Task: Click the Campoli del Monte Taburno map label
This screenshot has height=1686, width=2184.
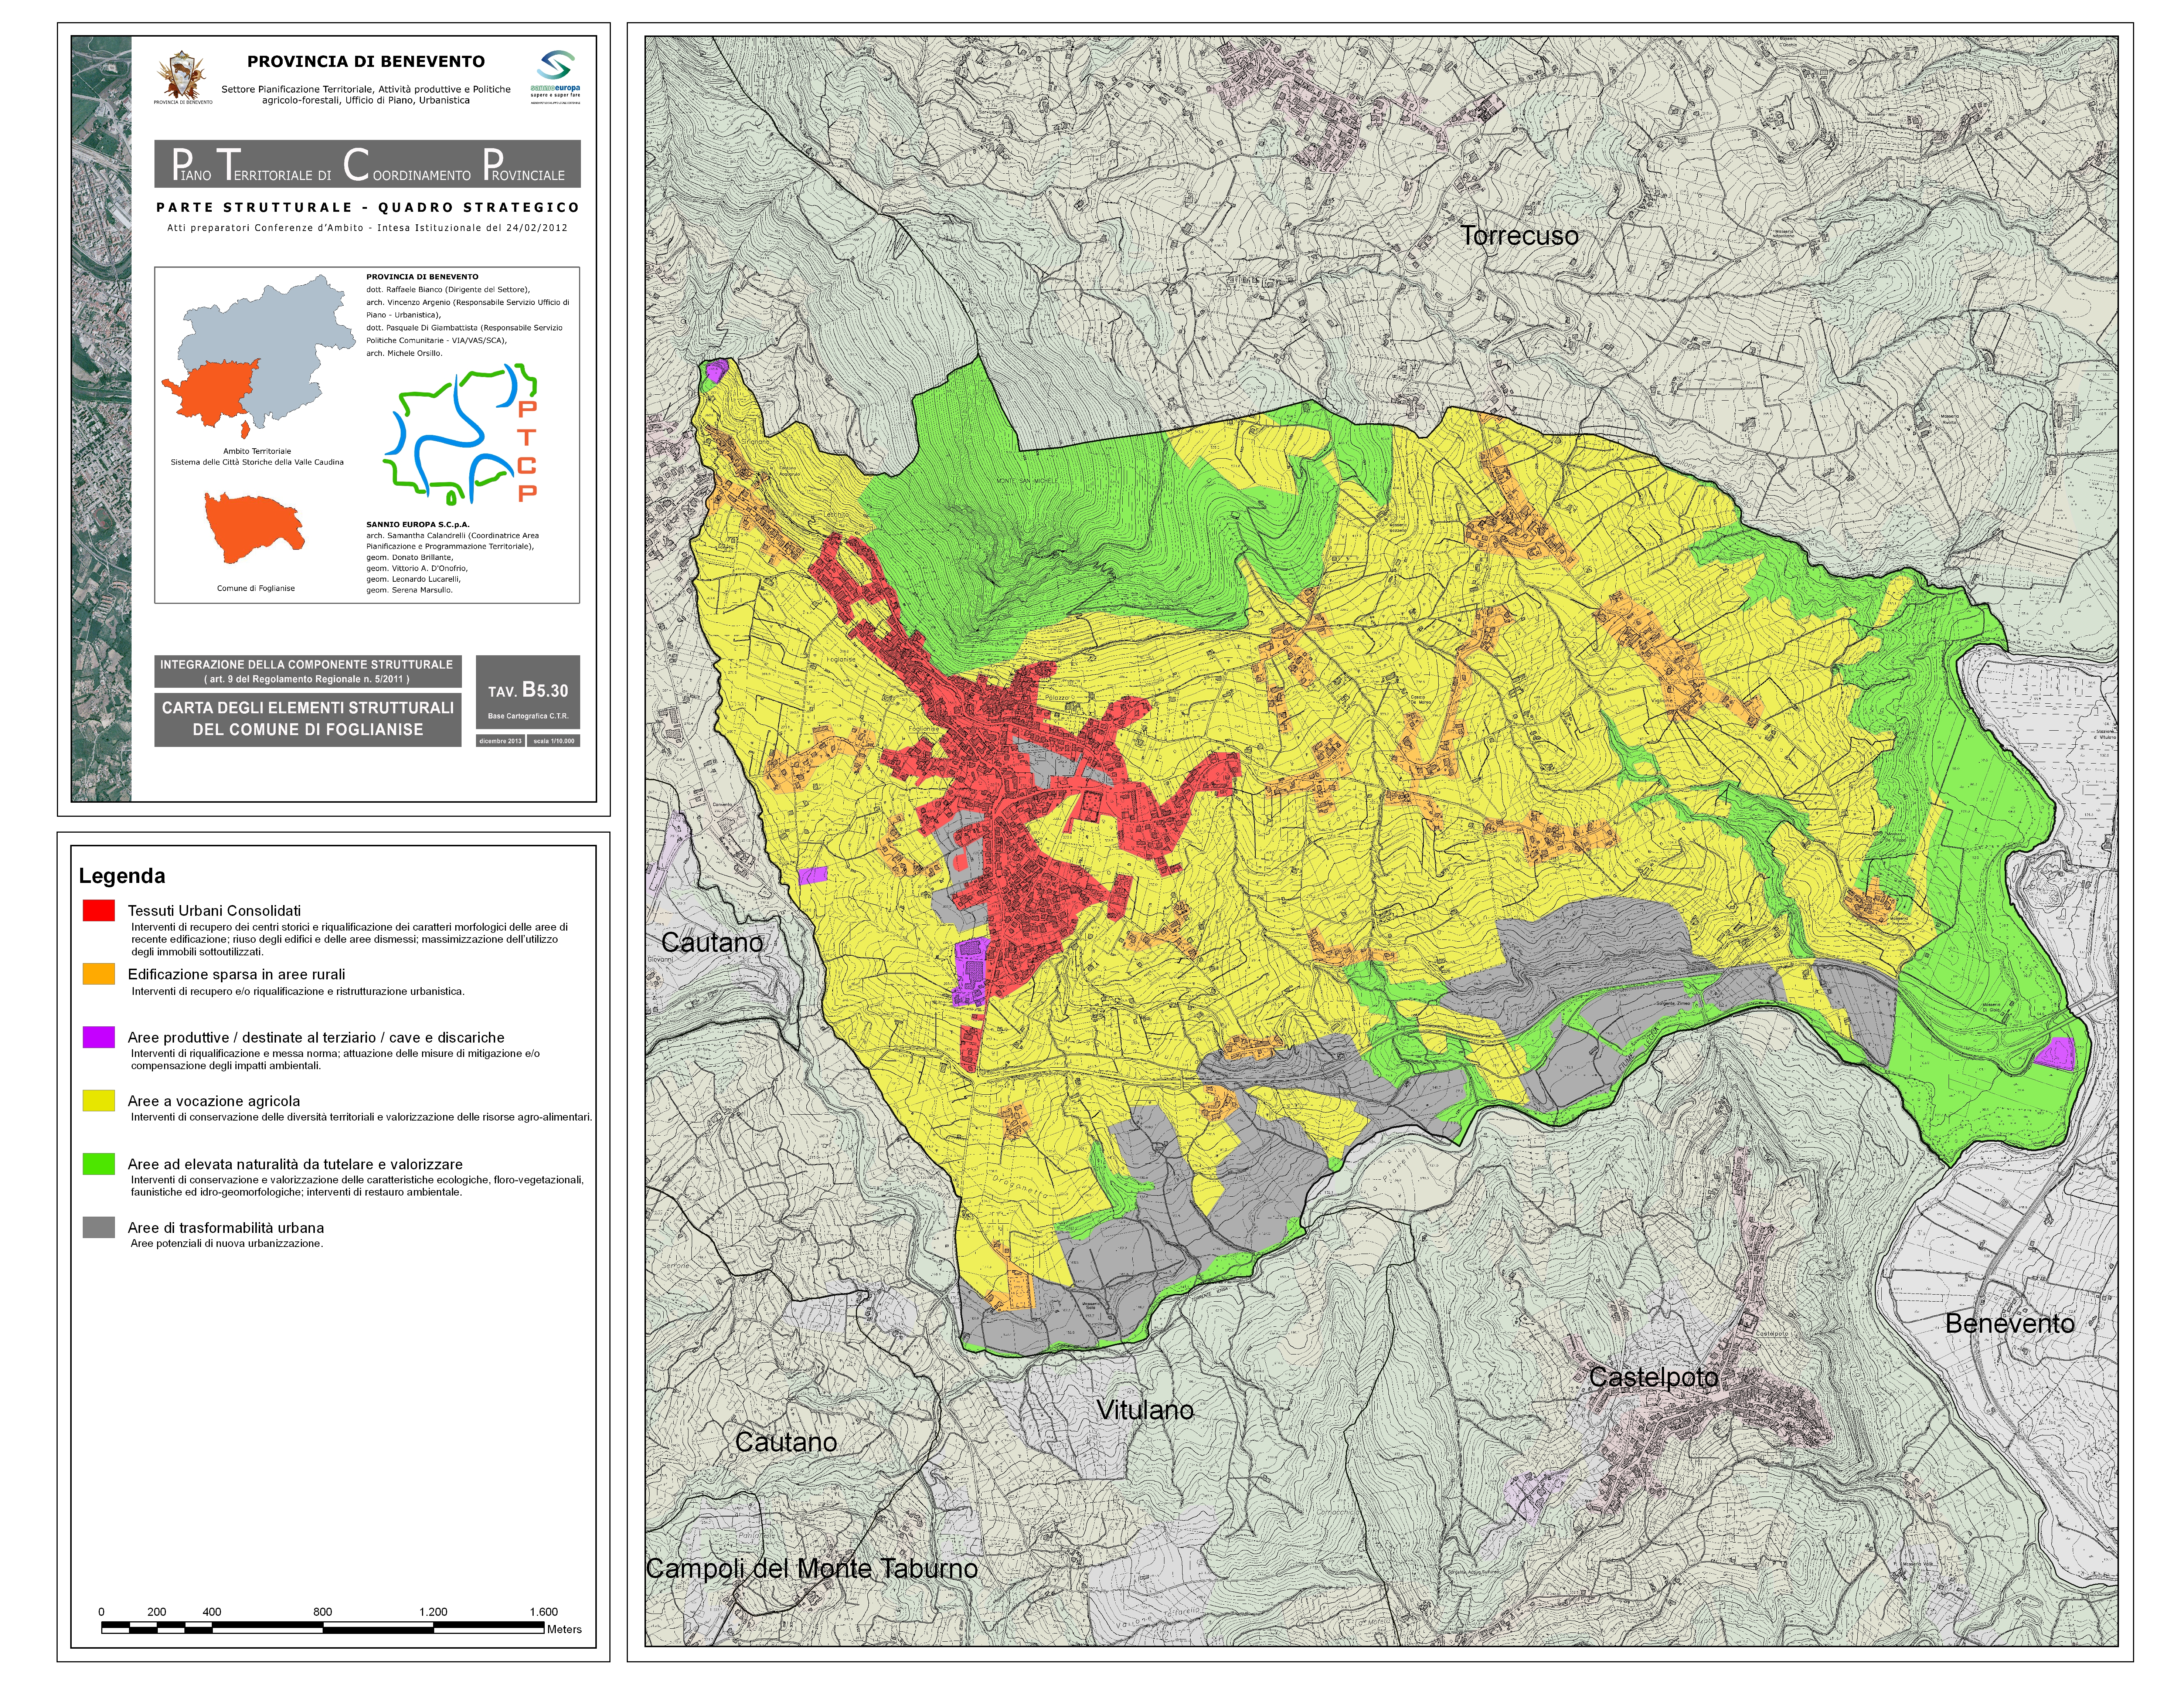Action: point(812,1568)
